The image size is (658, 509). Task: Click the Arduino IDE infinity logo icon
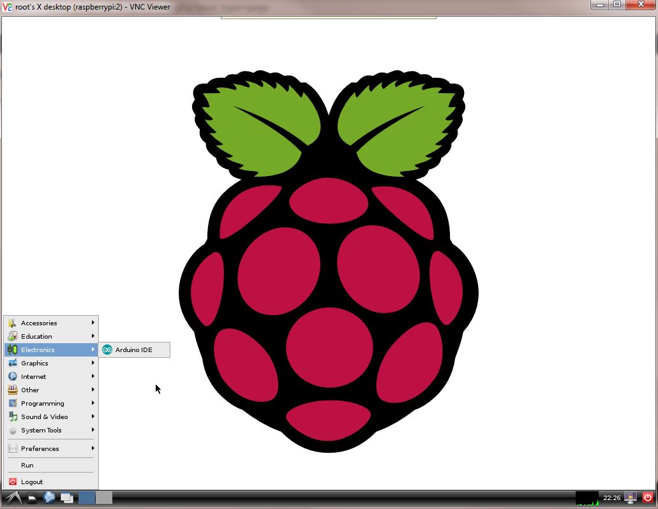coord(107,350)
